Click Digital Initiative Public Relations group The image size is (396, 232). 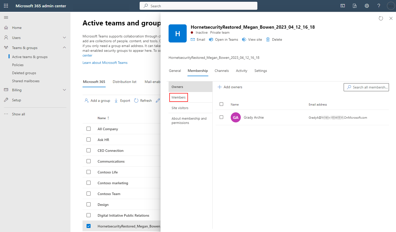click(123, 215)
